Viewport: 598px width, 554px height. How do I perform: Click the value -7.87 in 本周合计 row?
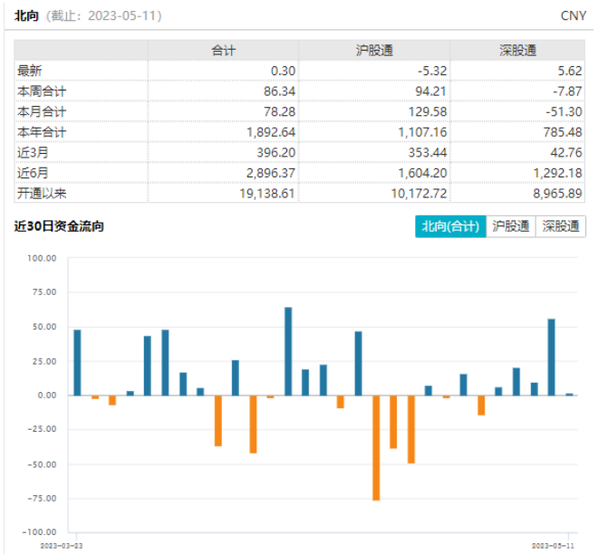pyautogui.click(x=567, y=91)
